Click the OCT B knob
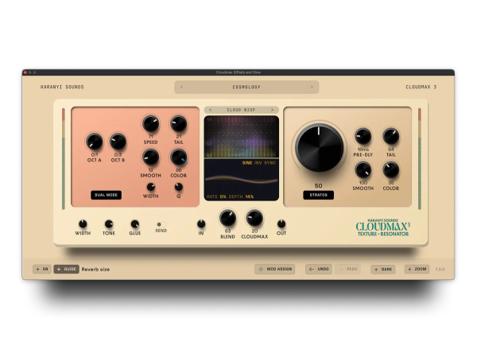The height and width of the screenshot is (350, 477). coord(118,142)
